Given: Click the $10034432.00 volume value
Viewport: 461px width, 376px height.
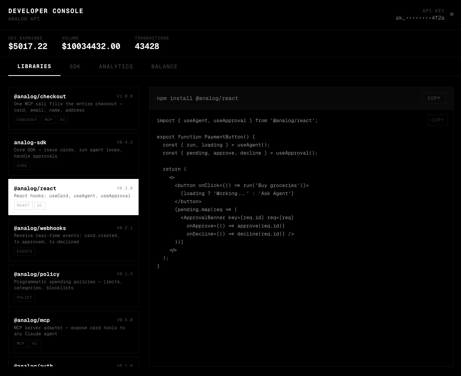Looking at the screenshot, I should pos(91,46).
